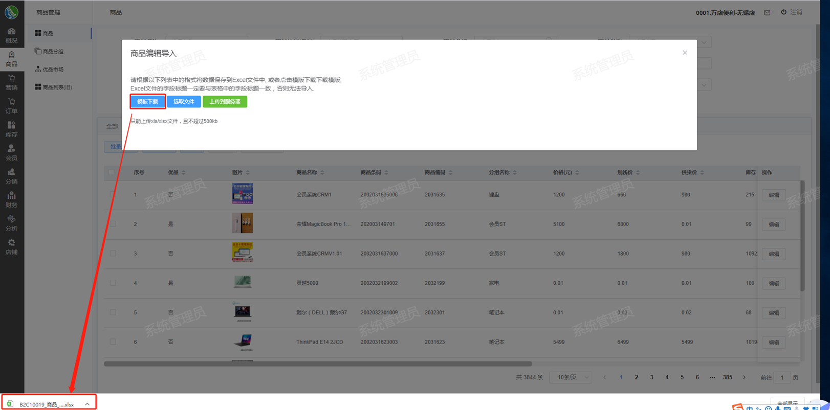Screen dimensions: 830x410
Task: Open 概况 overview in the dark sidebar
Action: click(x=11, y=36)
